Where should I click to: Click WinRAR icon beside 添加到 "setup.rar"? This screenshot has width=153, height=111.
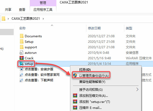(x=75, y=102)
